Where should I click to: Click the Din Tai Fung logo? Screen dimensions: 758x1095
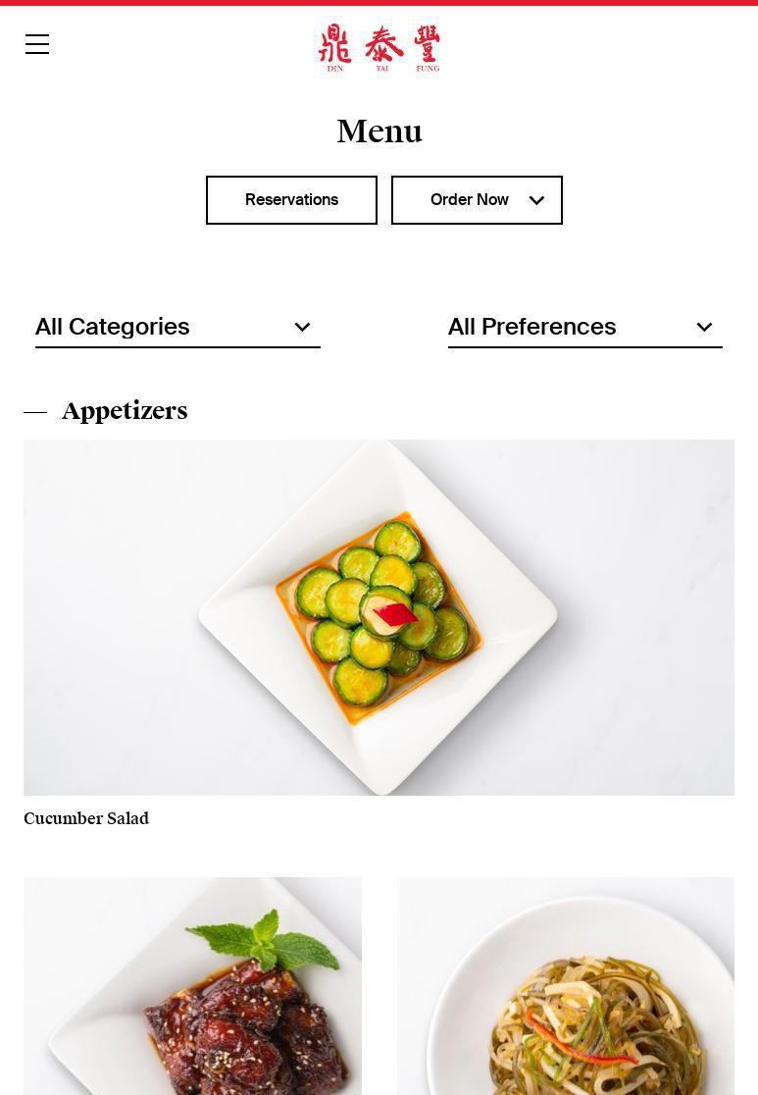(379, 47)
